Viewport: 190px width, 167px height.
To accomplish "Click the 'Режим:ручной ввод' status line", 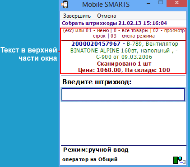I will click(x=96, y=150).
